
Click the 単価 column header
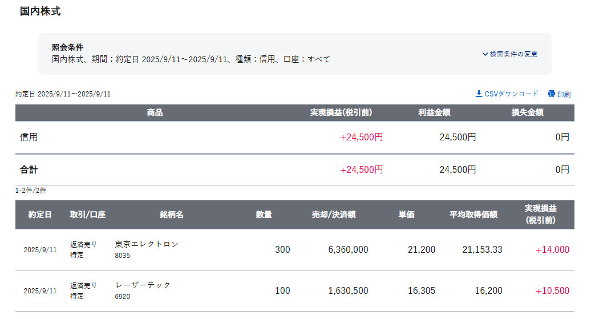pyautogui.click(x=406, y=215)
